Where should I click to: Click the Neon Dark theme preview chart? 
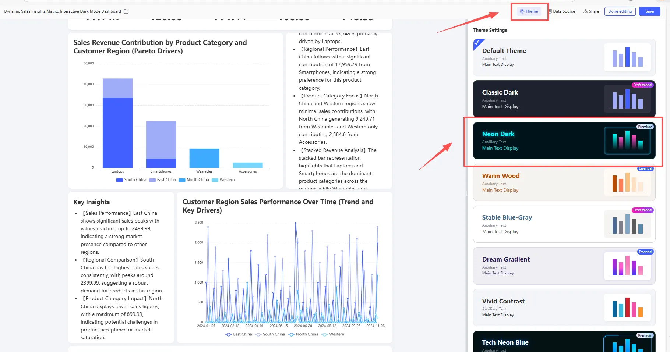coord(627,141)
